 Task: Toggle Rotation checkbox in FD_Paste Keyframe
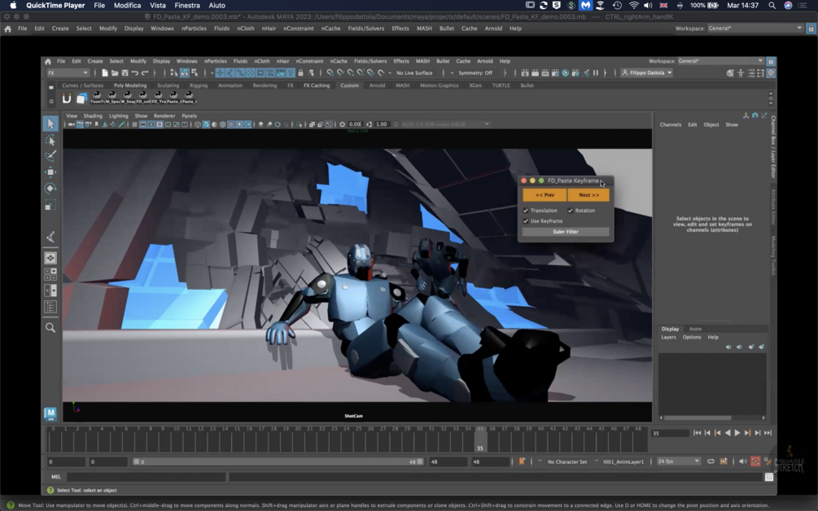pyautogui.click(x=571, y=211)
